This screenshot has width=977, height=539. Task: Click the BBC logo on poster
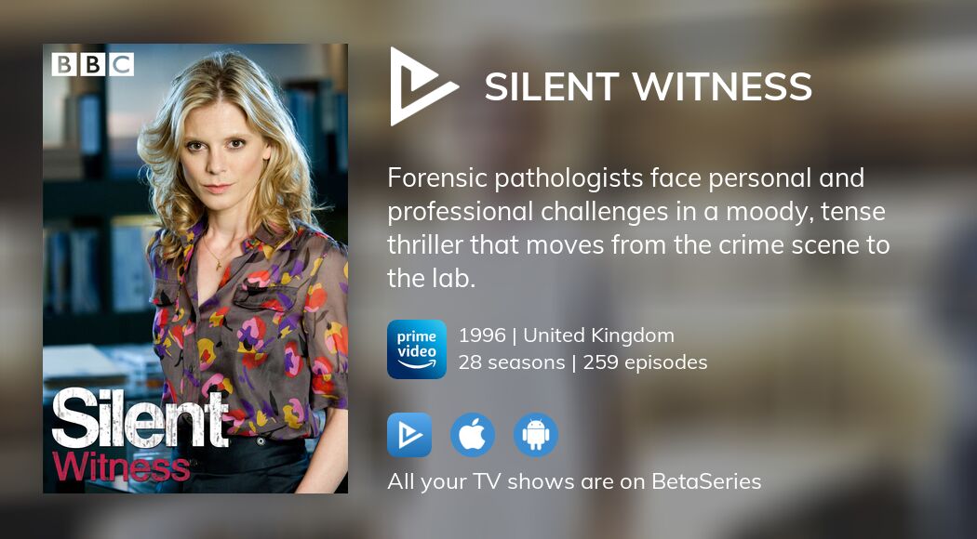pos(93,65)
